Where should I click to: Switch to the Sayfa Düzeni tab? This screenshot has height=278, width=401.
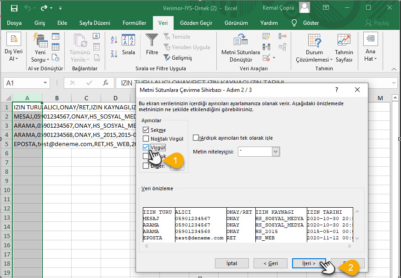coord(95,23)
